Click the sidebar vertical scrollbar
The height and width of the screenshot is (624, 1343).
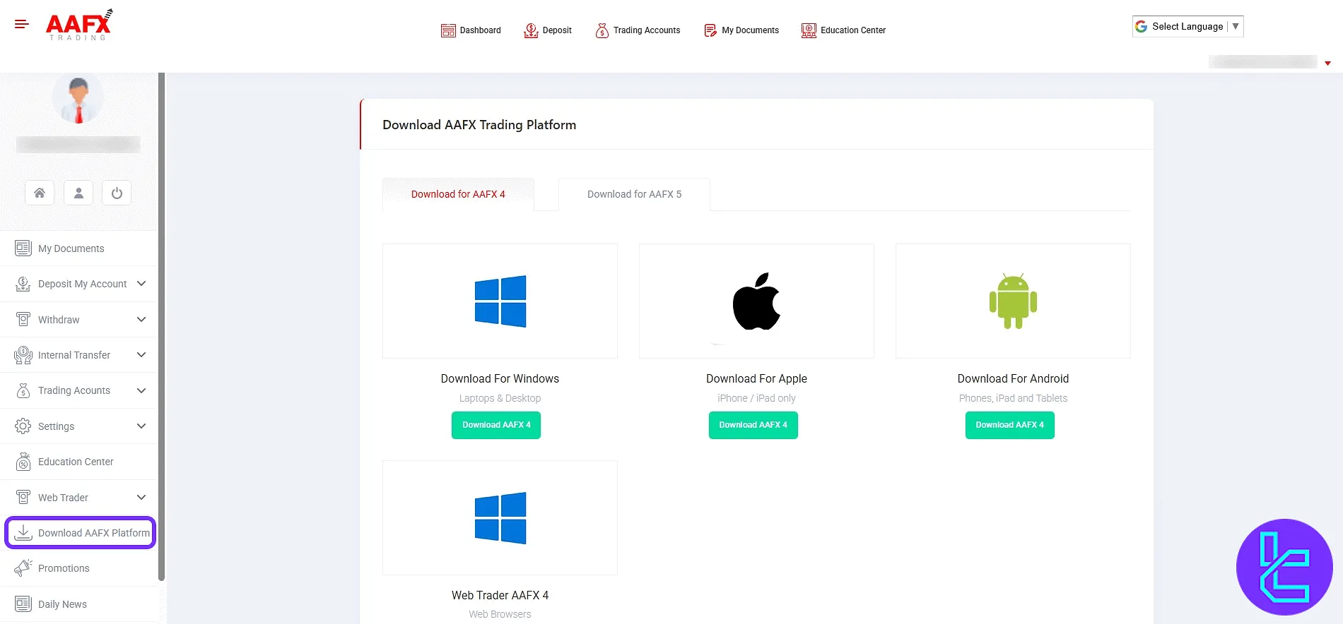coord(162,326)
